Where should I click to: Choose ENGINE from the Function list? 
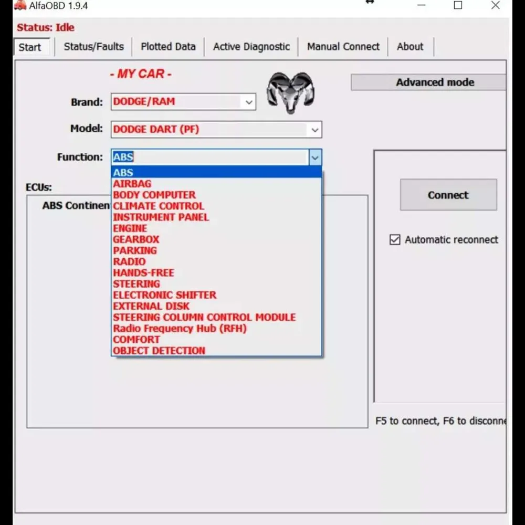[x=216, y=228]
